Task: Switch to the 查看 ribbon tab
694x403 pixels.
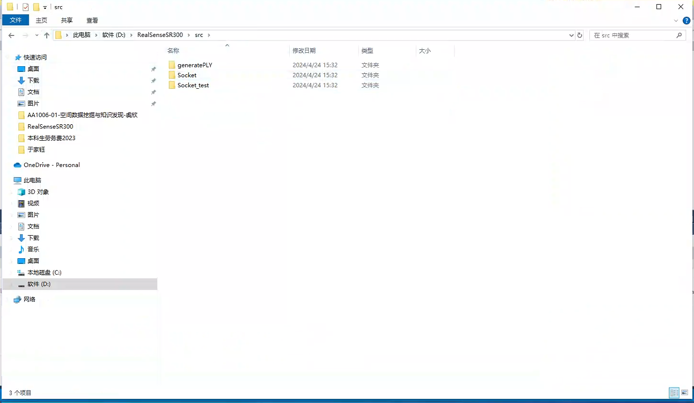Action: (x=92, y=20)
